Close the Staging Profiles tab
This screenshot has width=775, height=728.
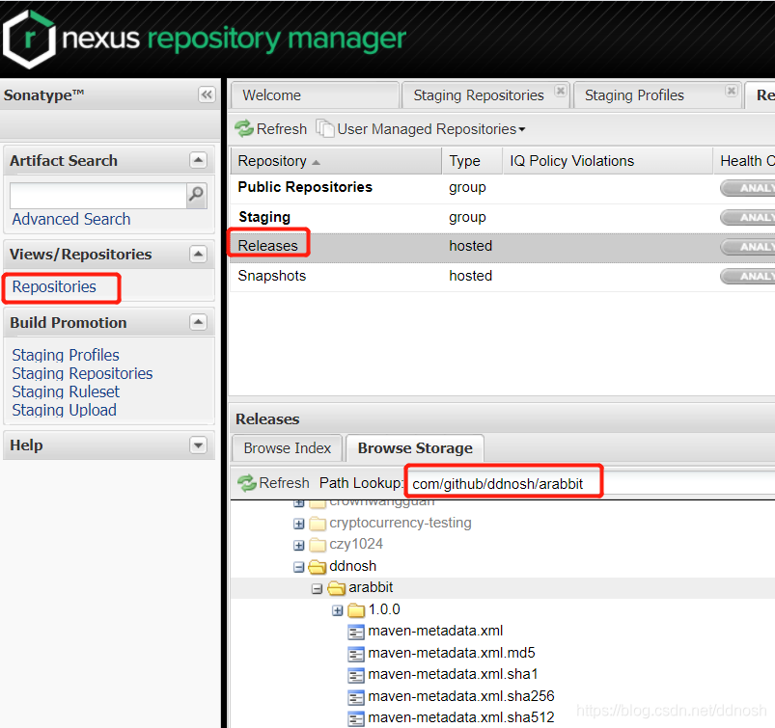pyautogui.click(x=731, y=91)
